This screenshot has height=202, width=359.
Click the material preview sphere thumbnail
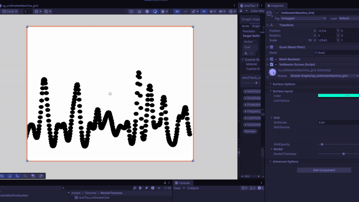[x=272, y=72]
